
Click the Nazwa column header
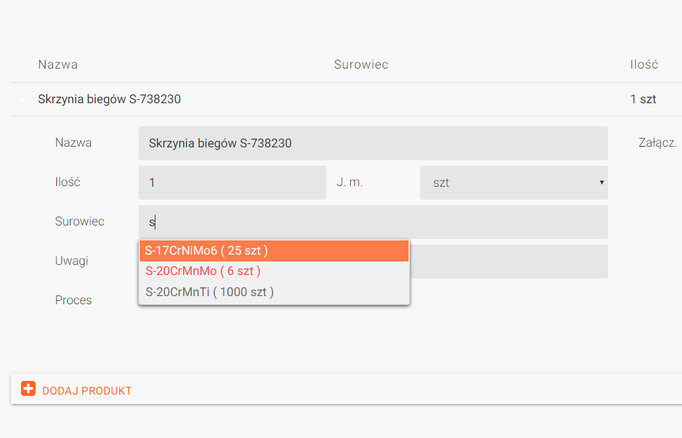click(58, 65)
